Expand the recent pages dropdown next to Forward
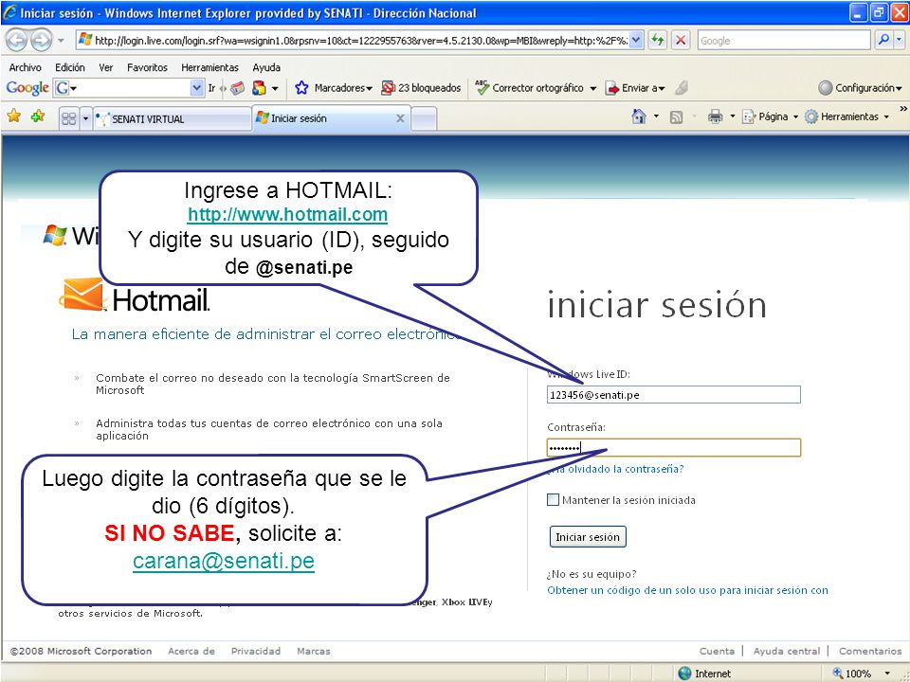 pos(61,41)
